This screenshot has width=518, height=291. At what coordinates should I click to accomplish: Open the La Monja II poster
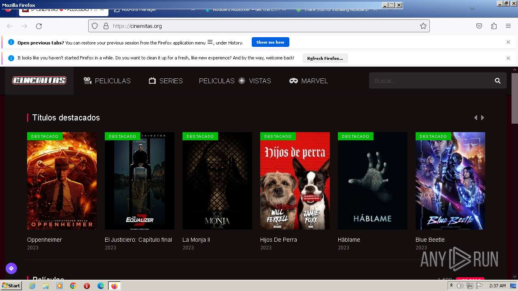click(x=217, y=181)
